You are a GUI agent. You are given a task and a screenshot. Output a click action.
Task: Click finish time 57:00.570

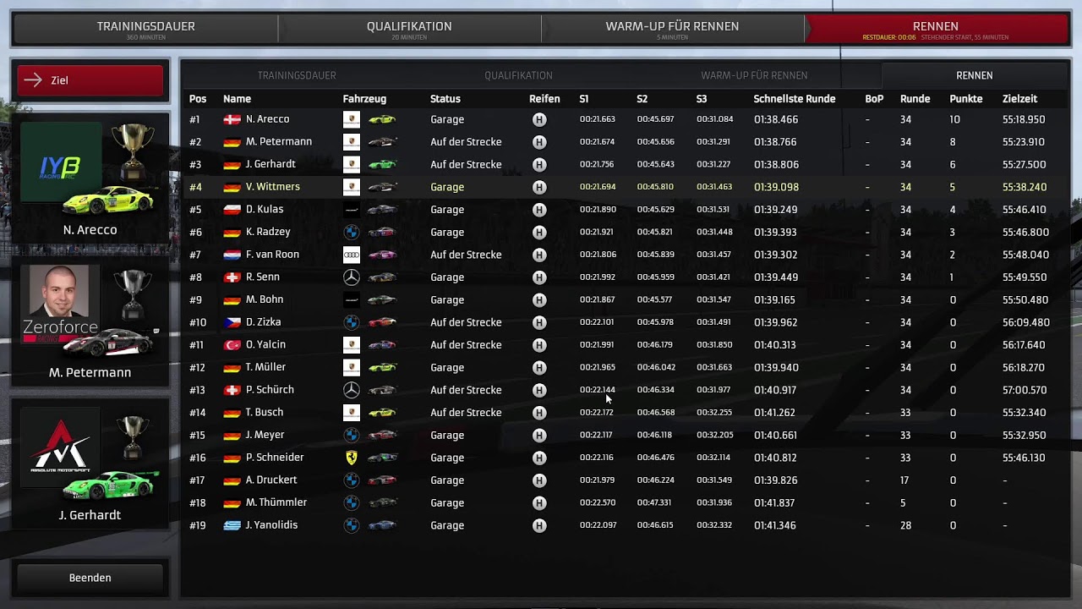[x=1025, y=390]
